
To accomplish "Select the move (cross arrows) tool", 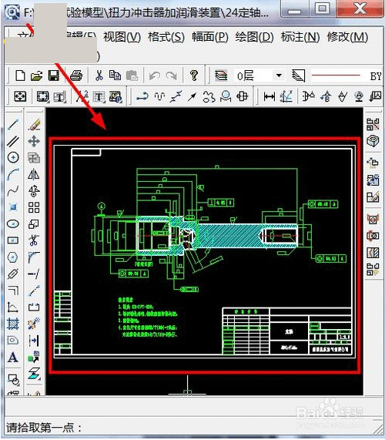I will pos(34,141).
